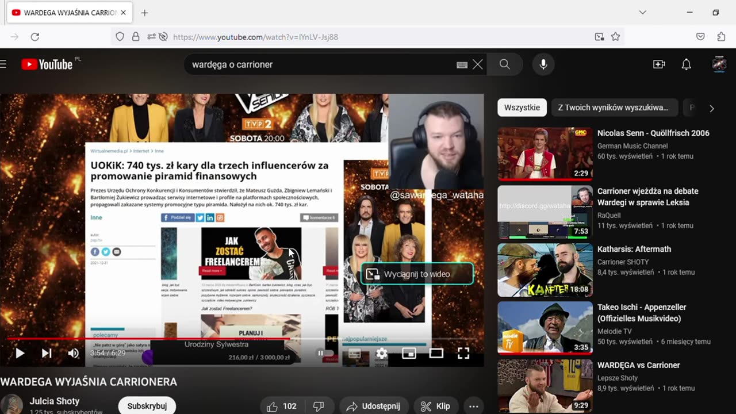
Task: Open 'Carrioner wjeżdża na debate' video title
Action: (647, 197)
